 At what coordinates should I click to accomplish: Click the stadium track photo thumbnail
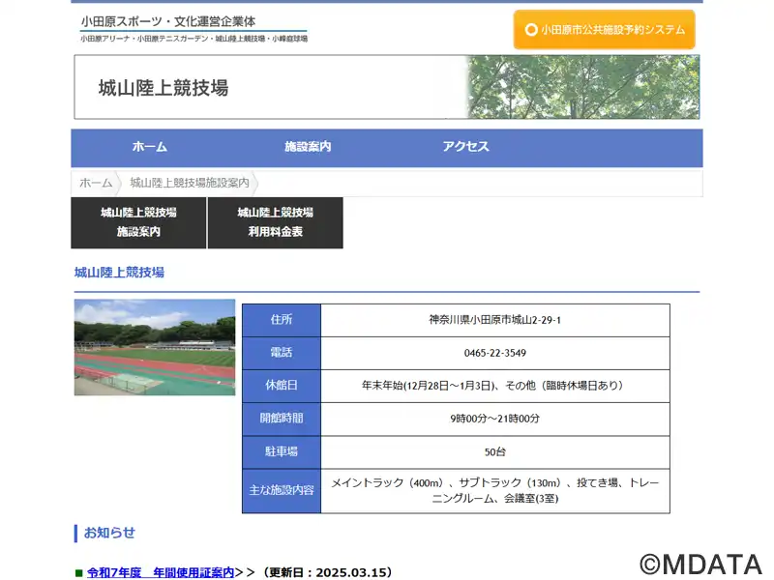(x=155, y=346)
